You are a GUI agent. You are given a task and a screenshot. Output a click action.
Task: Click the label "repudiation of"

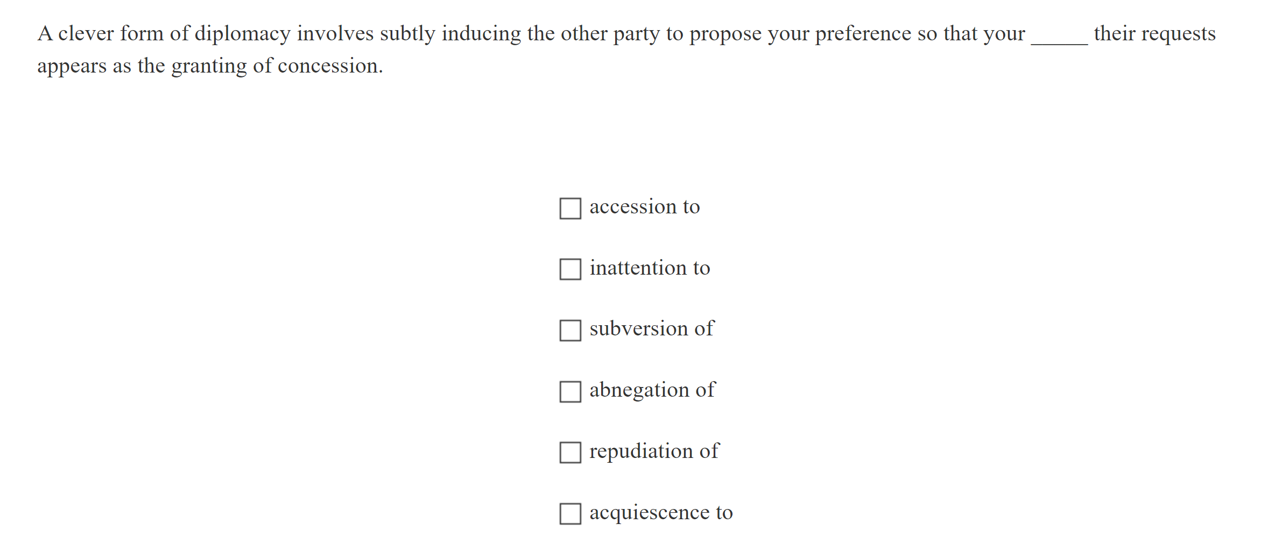tap(653, 452)
